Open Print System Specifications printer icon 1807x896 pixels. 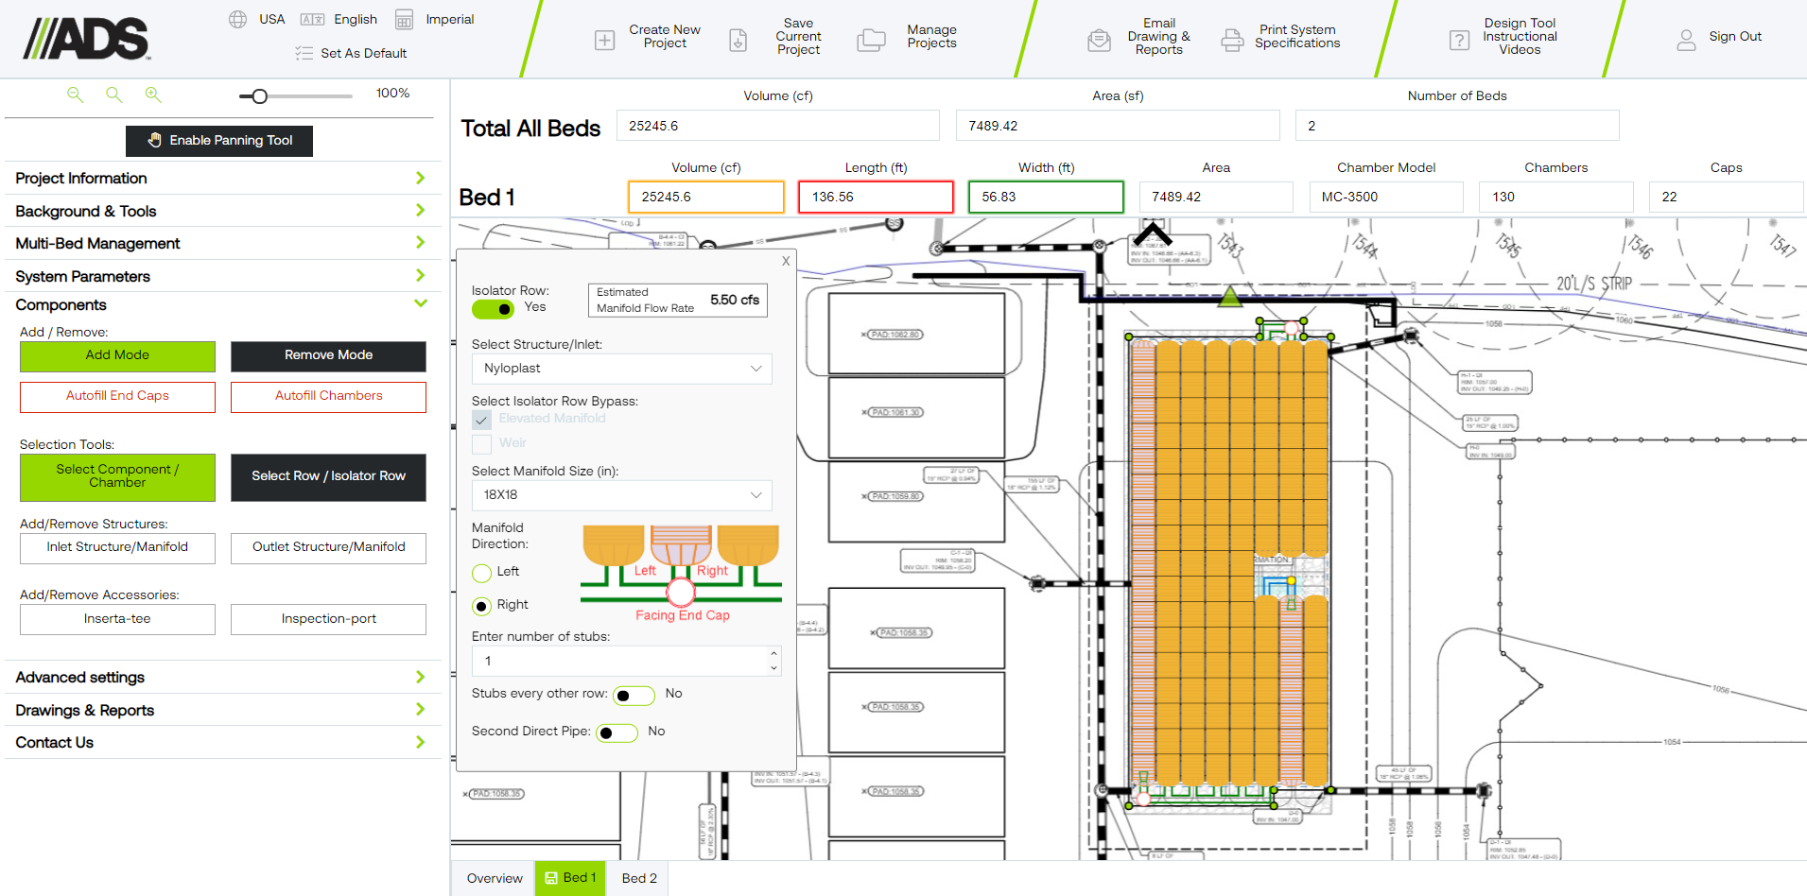(x=1231, y=39)
